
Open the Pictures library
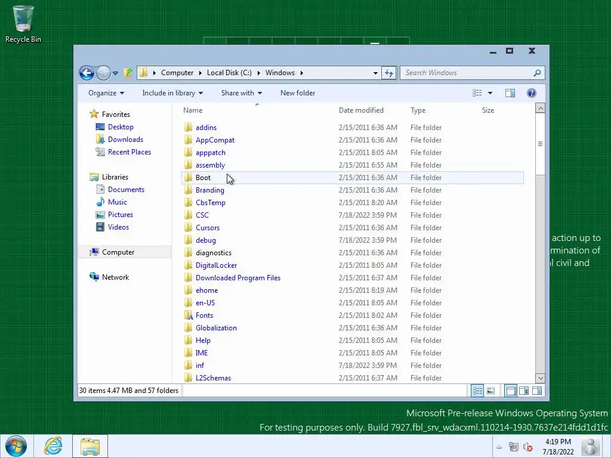coord(121,215)
